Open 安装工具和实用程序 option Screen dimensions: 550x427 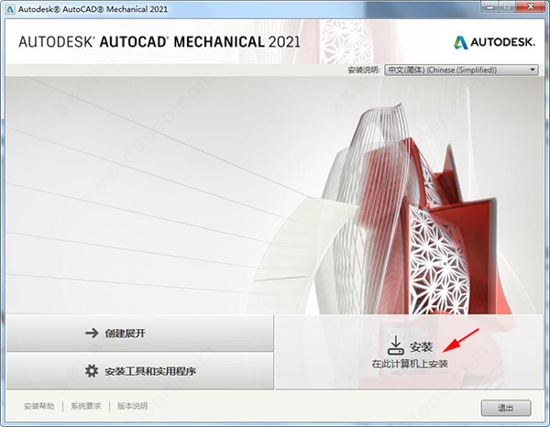pyautogui.click(x=140, y=371)
